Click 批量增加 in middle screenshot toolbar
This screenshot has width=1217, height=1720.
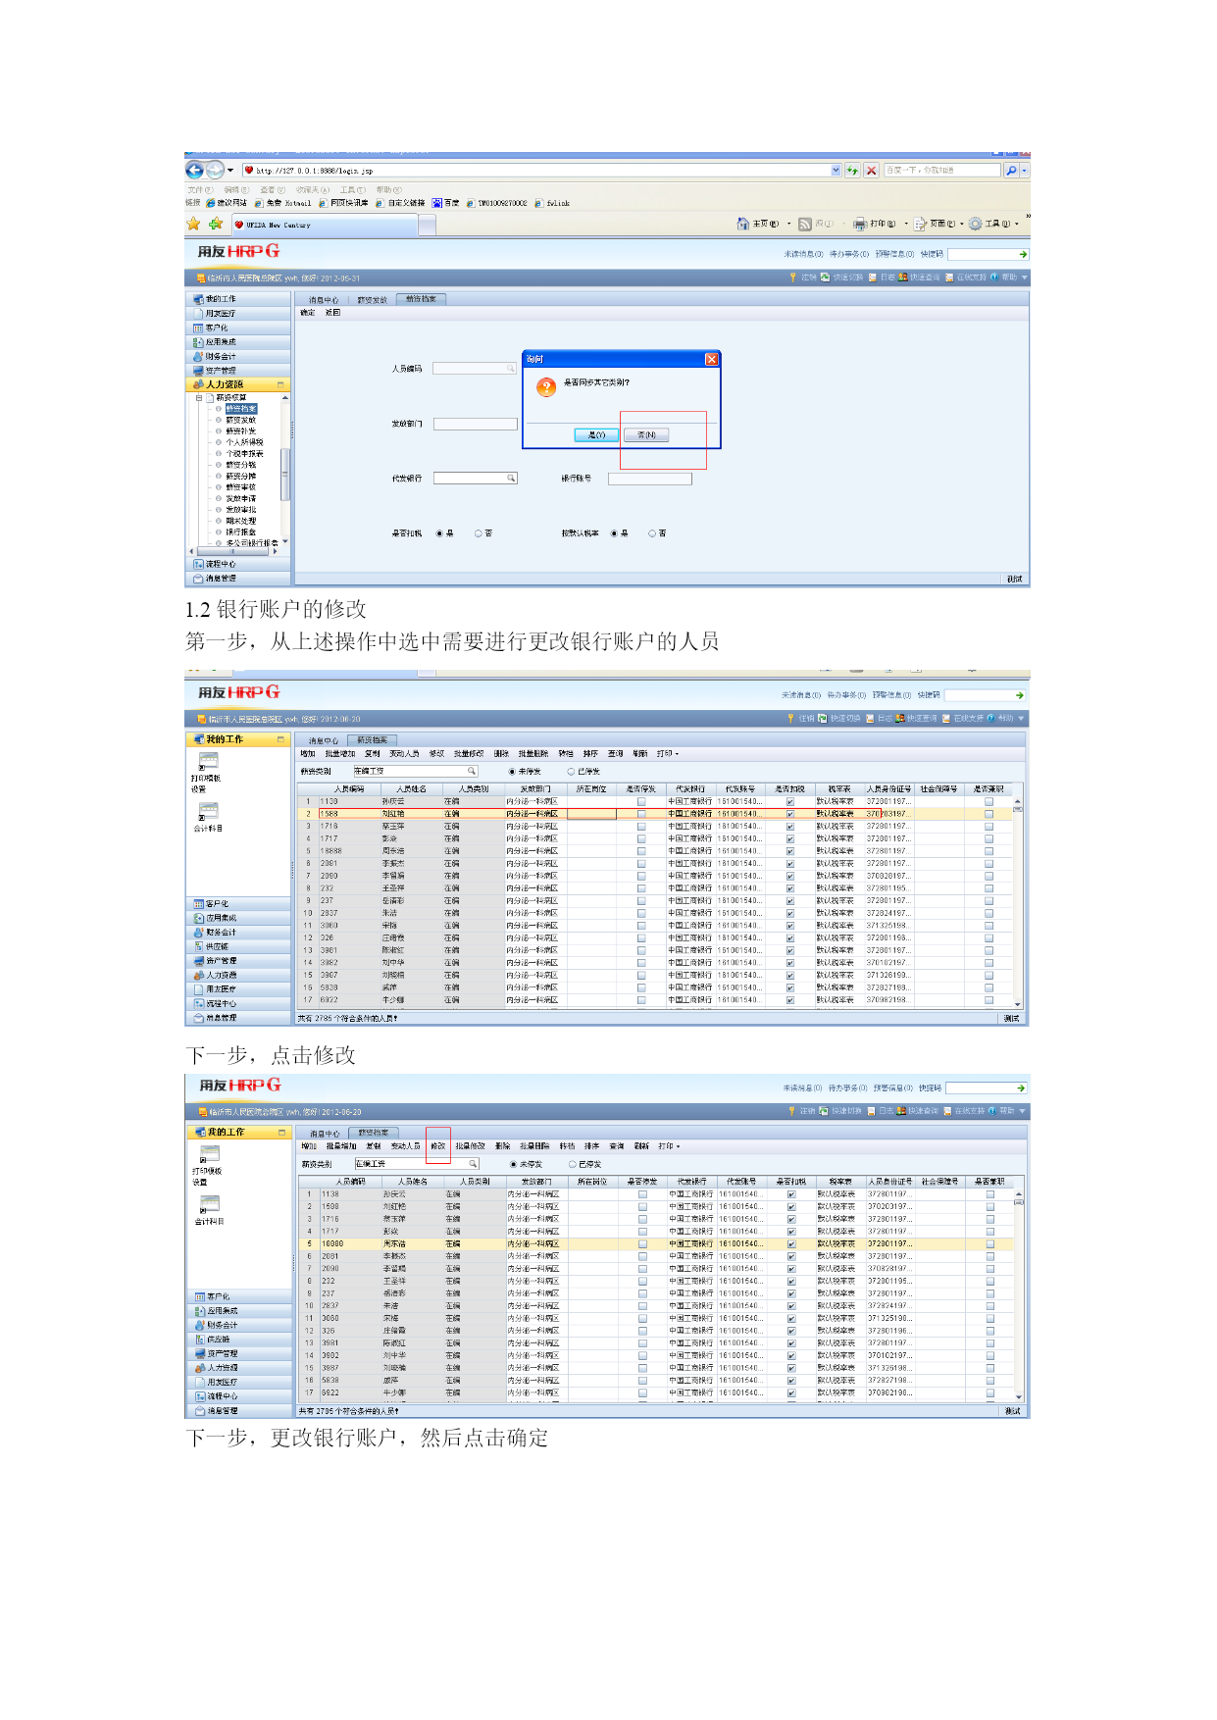(x=340, y=754)
